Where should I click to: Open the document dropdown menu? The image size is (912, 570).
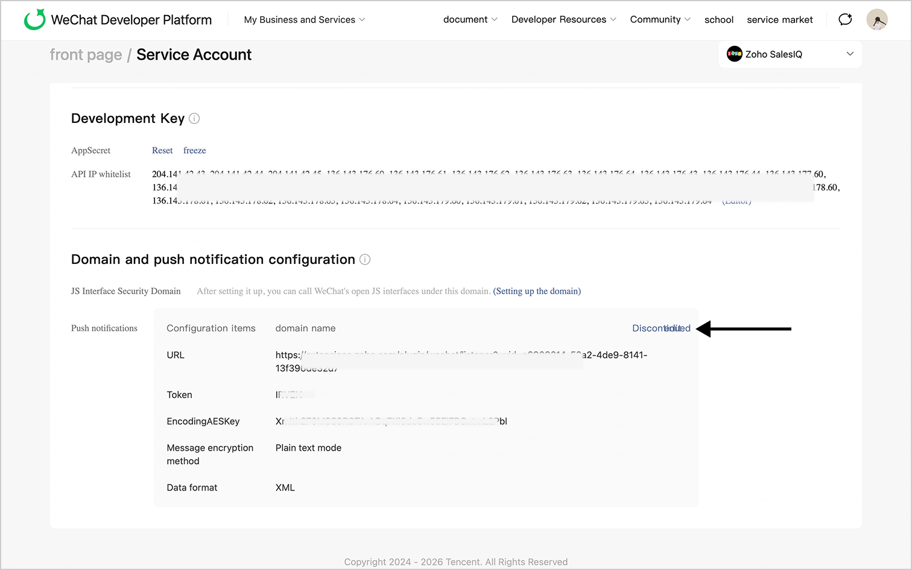point(470,20)
